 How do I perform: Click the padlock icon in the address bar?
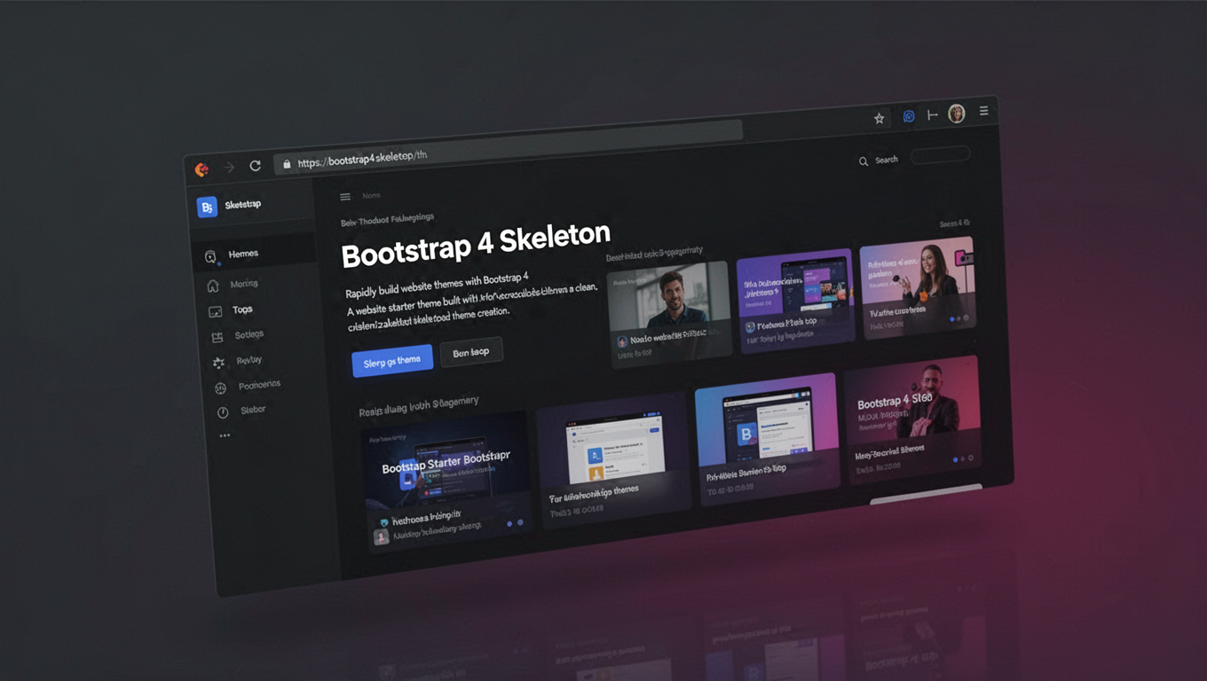(x=286, y=164)
